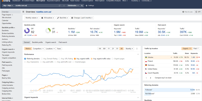202x101 pixels.
Task: Click the Ahrefs logo
Action: tap(6, 1)
